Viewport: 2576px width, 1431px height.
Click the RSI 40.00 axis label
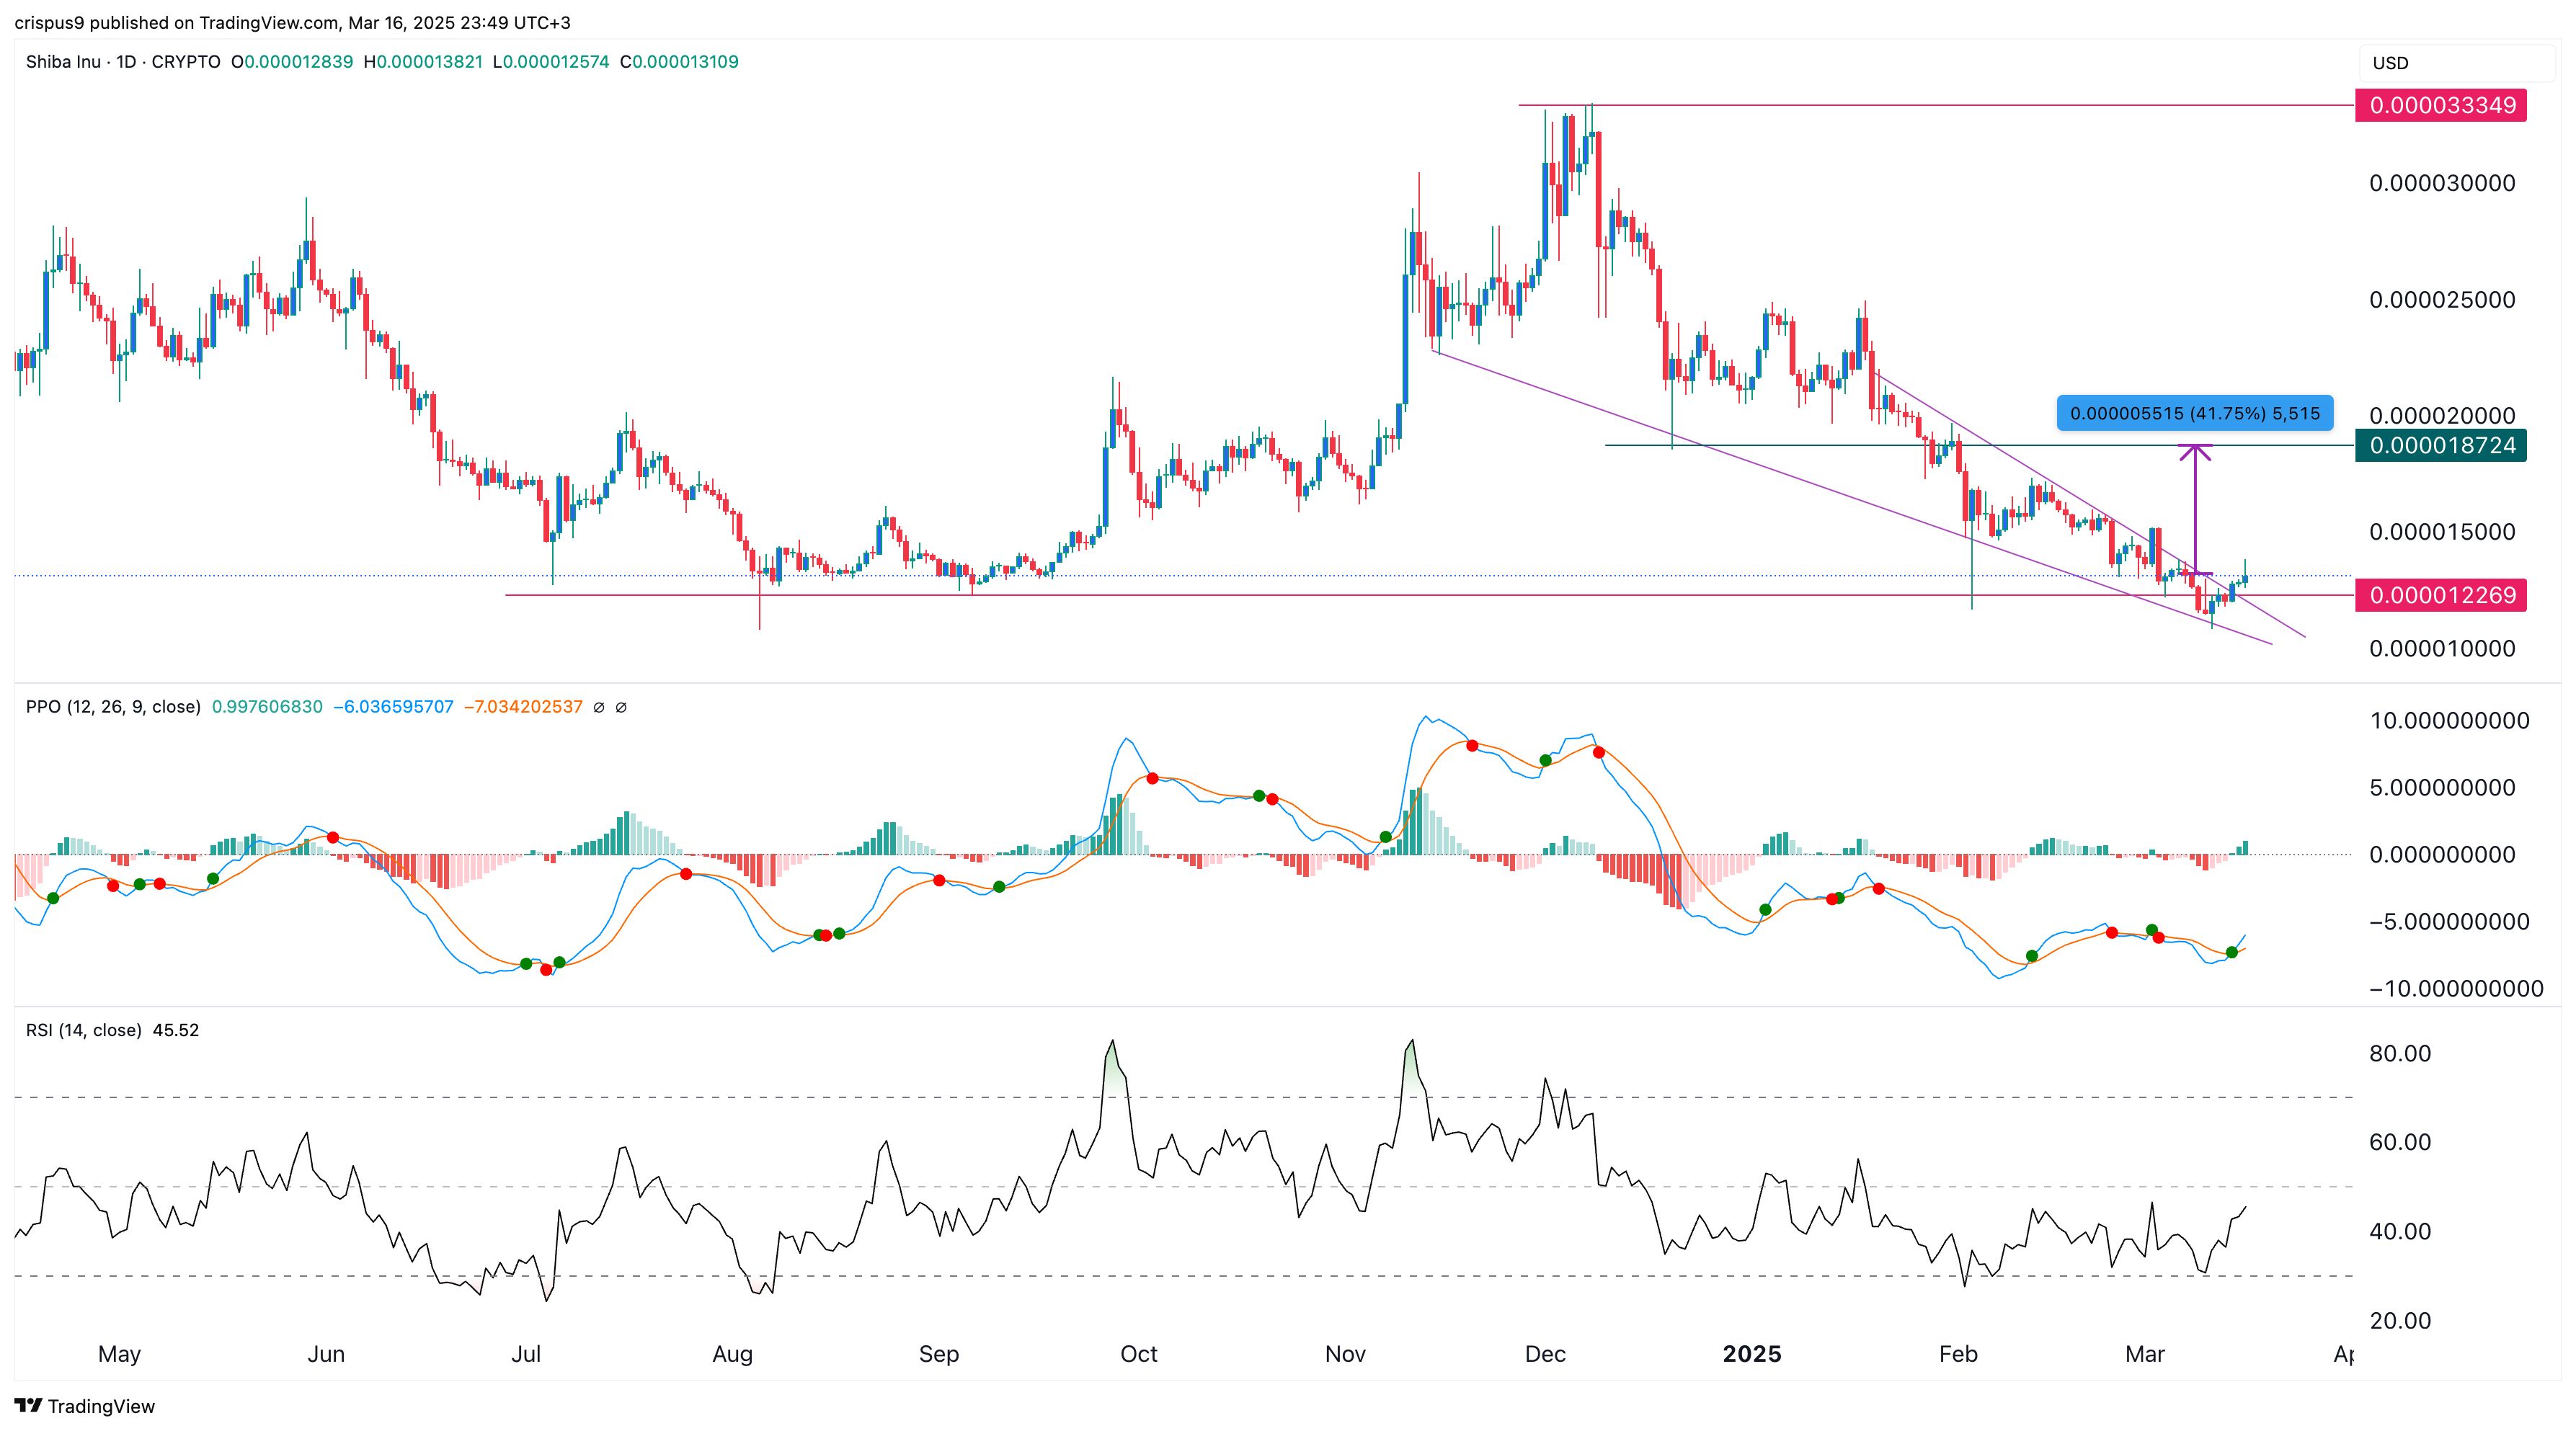point(2400,1231)
